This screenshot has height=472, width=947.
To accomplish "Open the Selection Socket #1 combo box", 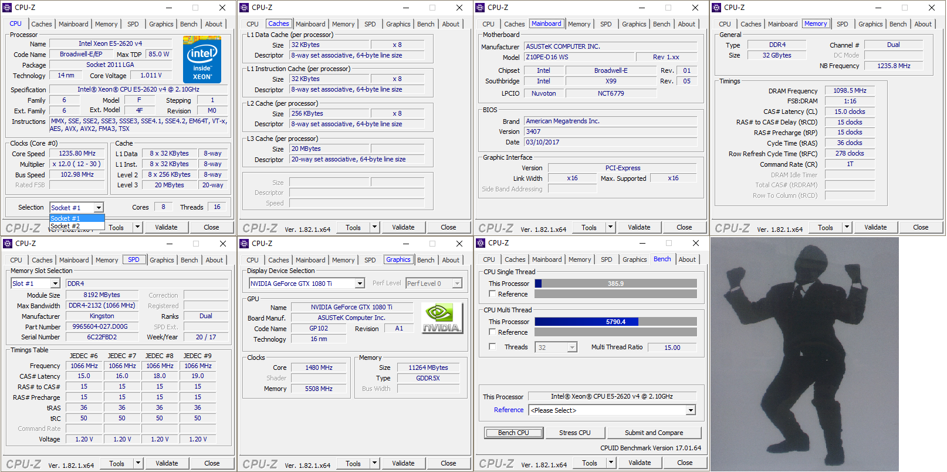I will 77,207.
